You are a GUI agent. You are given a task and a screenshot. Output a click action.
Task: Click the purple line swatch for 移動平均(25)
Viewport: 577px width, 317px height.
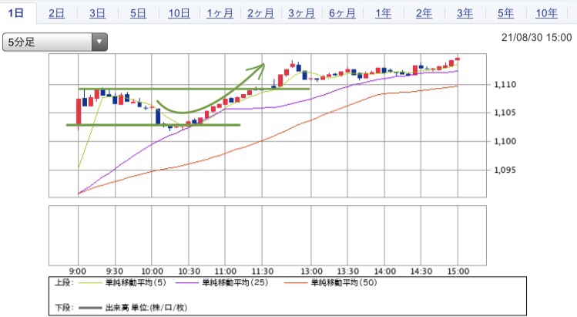tap(186, 283)
